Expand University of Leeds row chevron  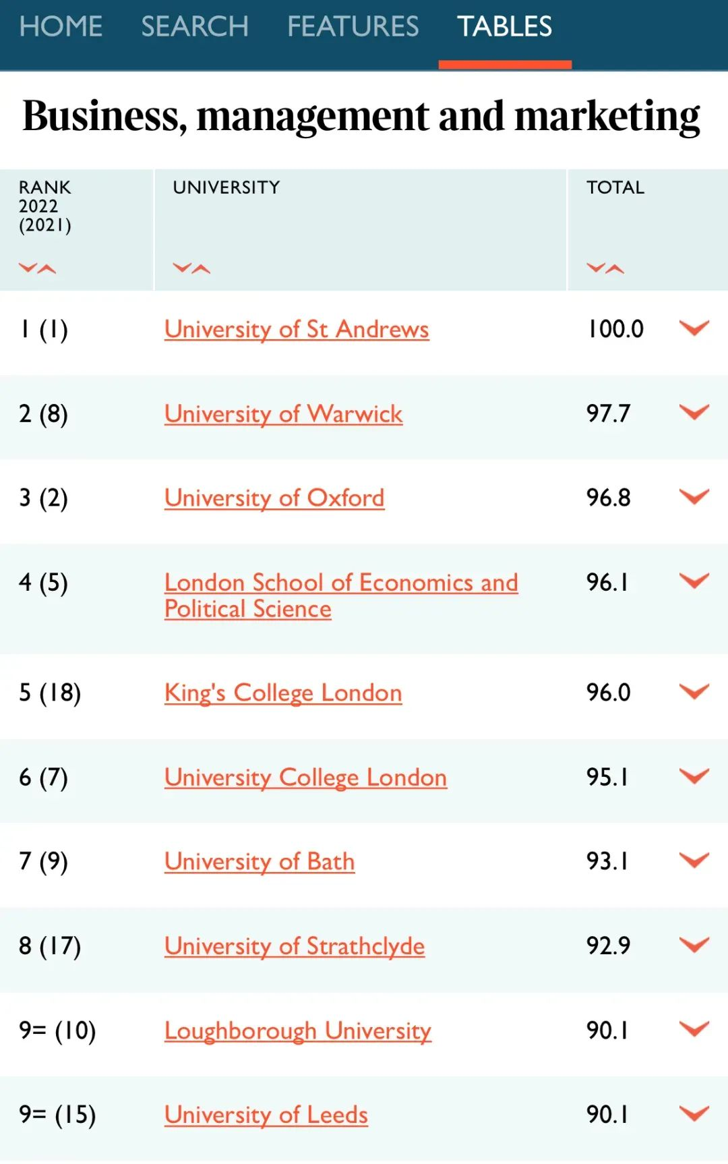(694, 1113)
